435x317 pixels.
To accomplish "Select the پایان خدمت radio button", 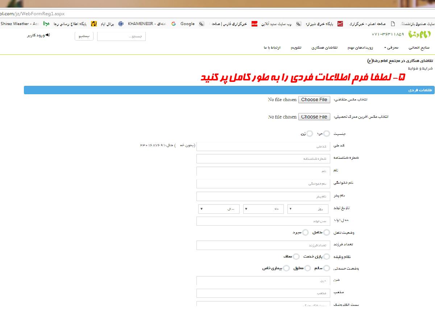I will point(327,256).
